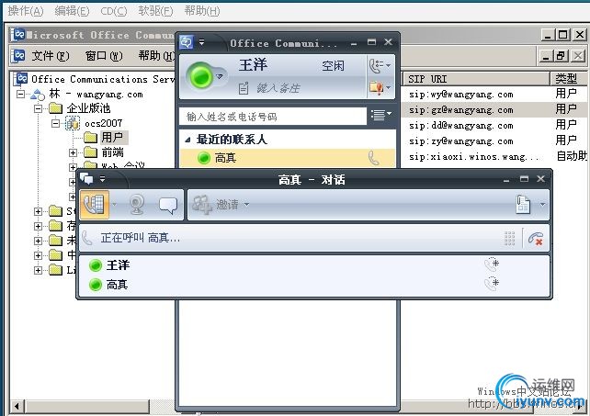The width and height of the screenshot is (590, 416).
Task: Open the 邀请 dropdown arrow
Action: 246,205
